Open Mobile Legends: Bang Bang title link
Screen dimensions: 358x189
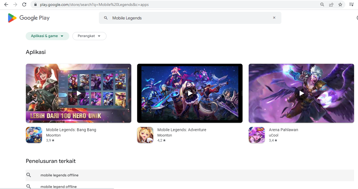(x=71, y=130)
